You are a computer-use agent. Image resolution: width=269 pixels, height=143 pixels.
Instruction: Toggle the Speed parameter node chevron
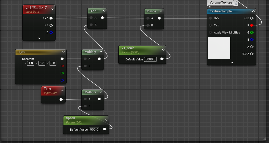(x=106, y=120)
